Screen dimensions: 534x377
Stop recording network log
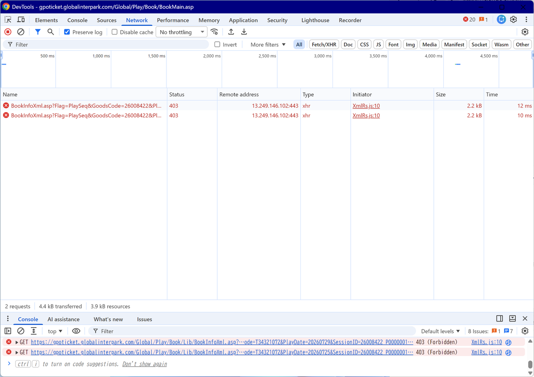(x=8, y=32)
